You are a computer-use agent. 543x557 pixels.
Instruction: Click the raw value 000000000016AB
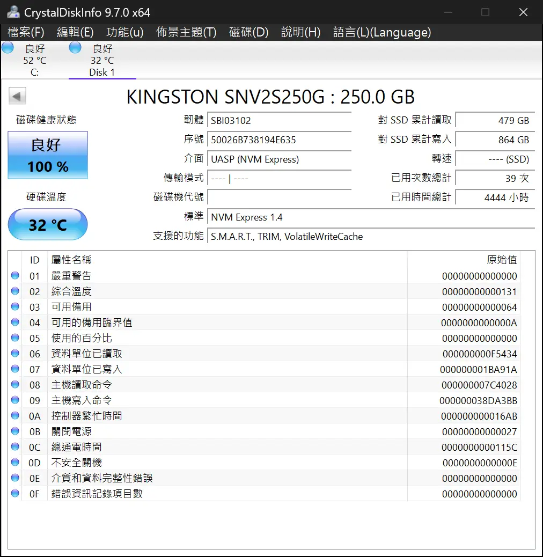[x=479, y=416]
